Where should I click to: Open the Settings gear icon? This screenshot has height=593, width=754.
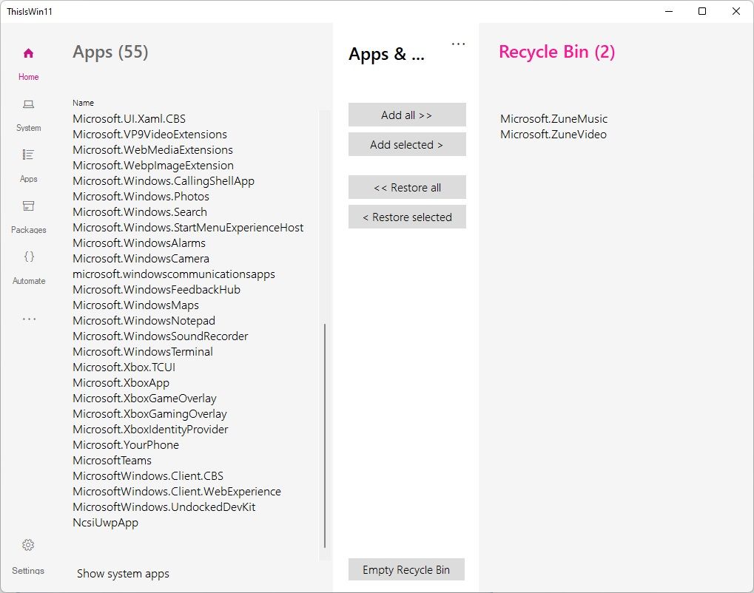[28, 545]
